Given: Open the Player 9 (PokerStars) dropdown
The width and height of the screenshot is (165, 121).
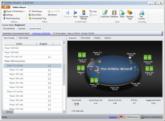Looking at the screenshot, I should [14, 11].
